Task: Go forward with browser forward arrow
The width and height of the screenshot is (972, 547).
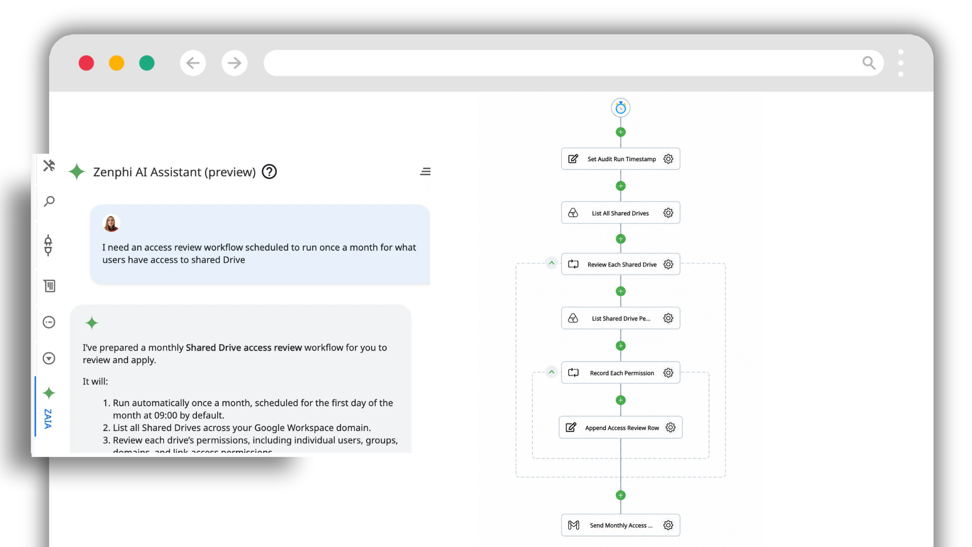Action: [x=234, y=63]
